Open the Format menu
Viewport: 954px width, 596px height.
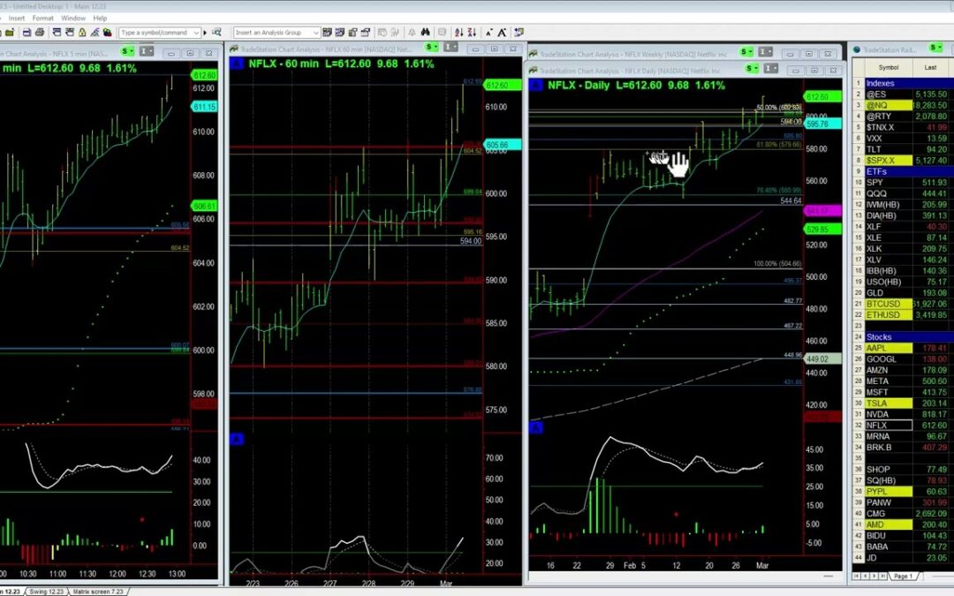pyautogui.click(x=42, y=19)
